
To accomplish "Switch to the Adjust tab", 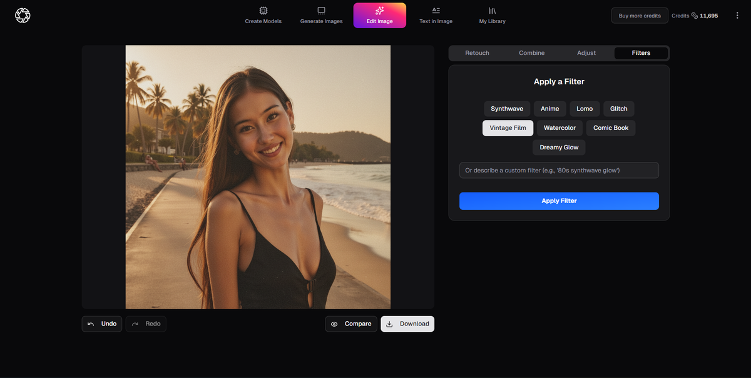I will point(586,53).
